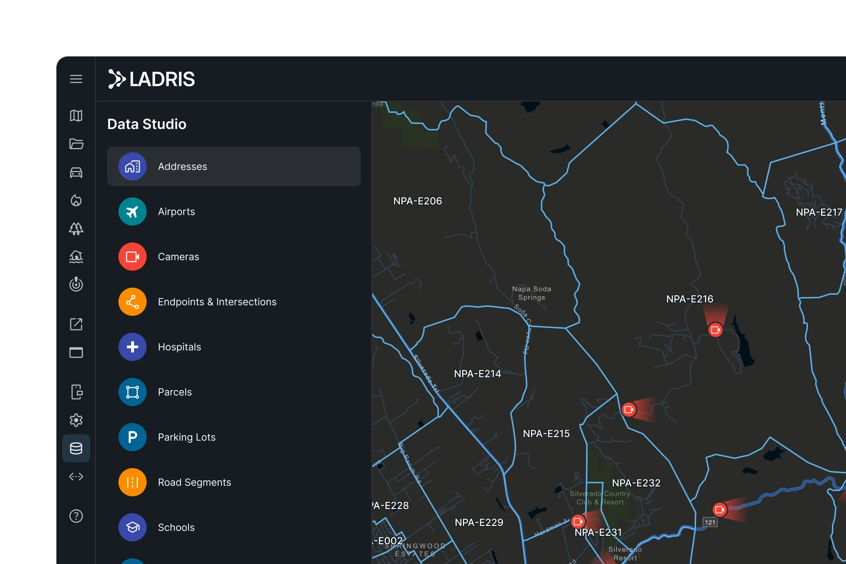Open the folder icon in sidebar

point(76,144)
